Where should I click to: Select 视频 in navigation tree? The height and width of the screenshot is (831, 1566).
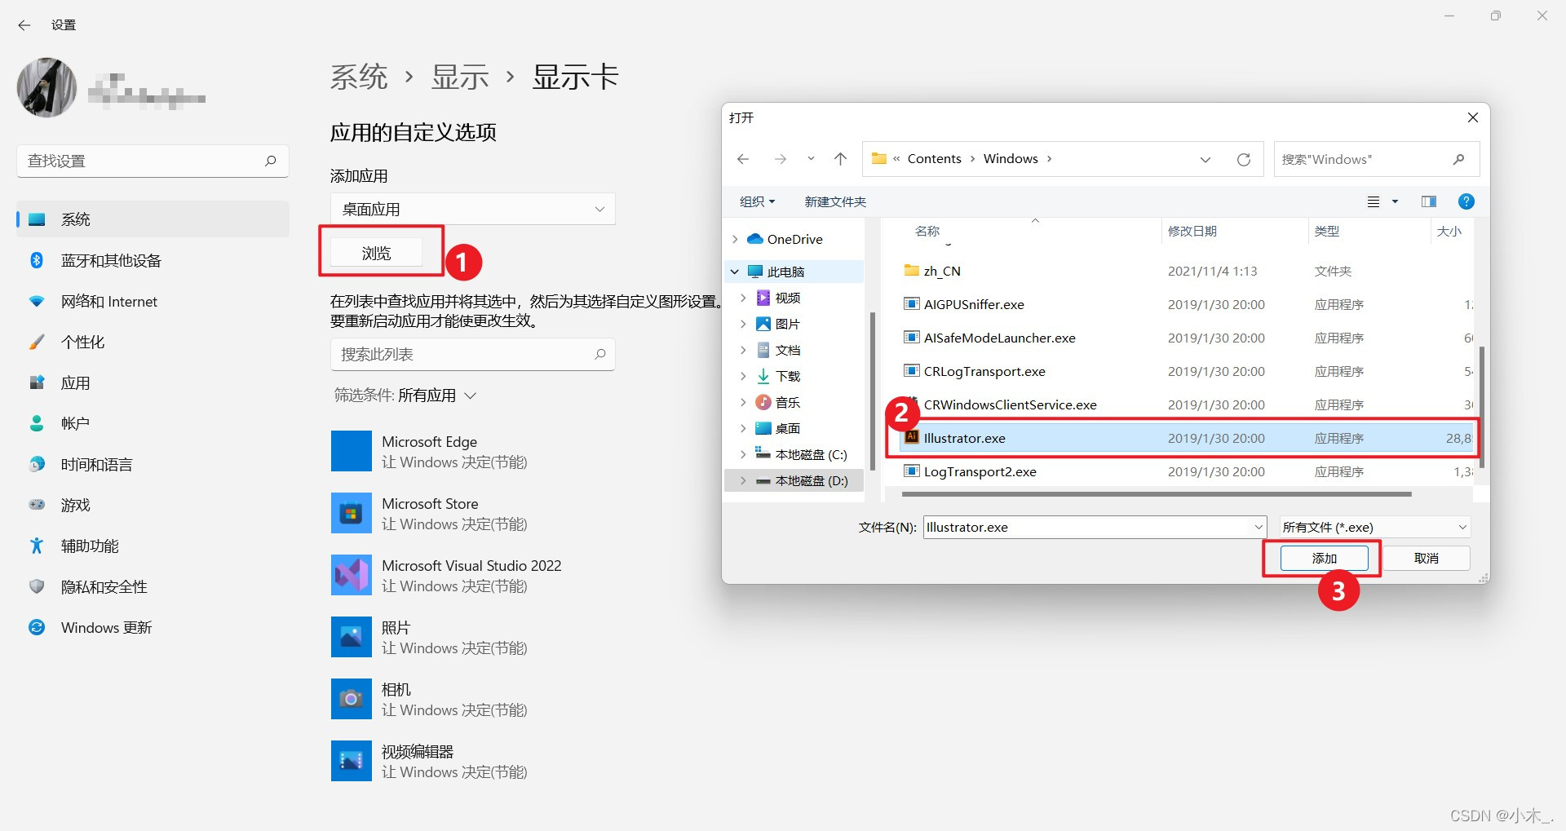(787, 298)
